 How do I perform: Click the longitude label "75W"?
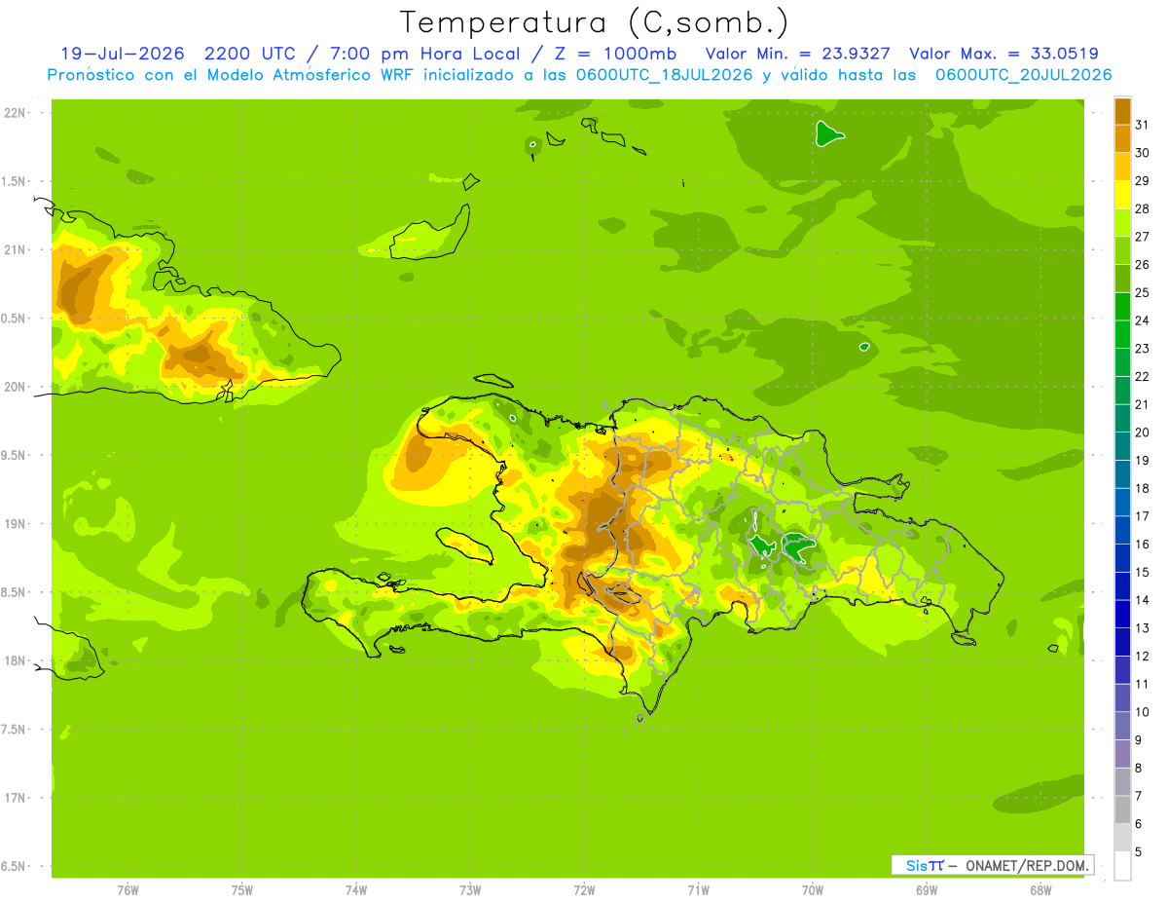pos(242,889)
